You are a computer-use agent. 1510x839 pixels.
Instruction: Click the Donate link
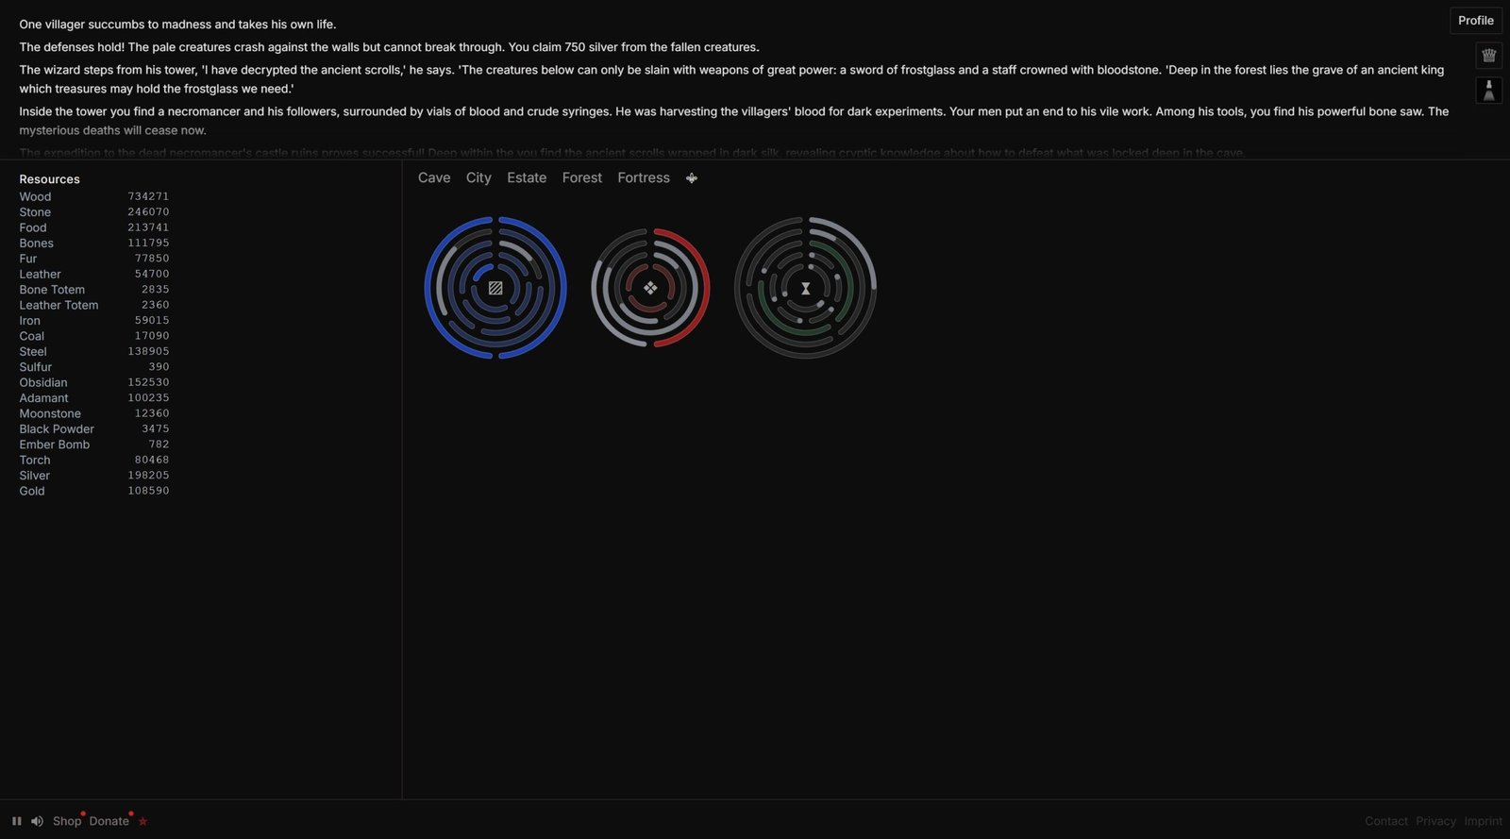coord(109,821)
